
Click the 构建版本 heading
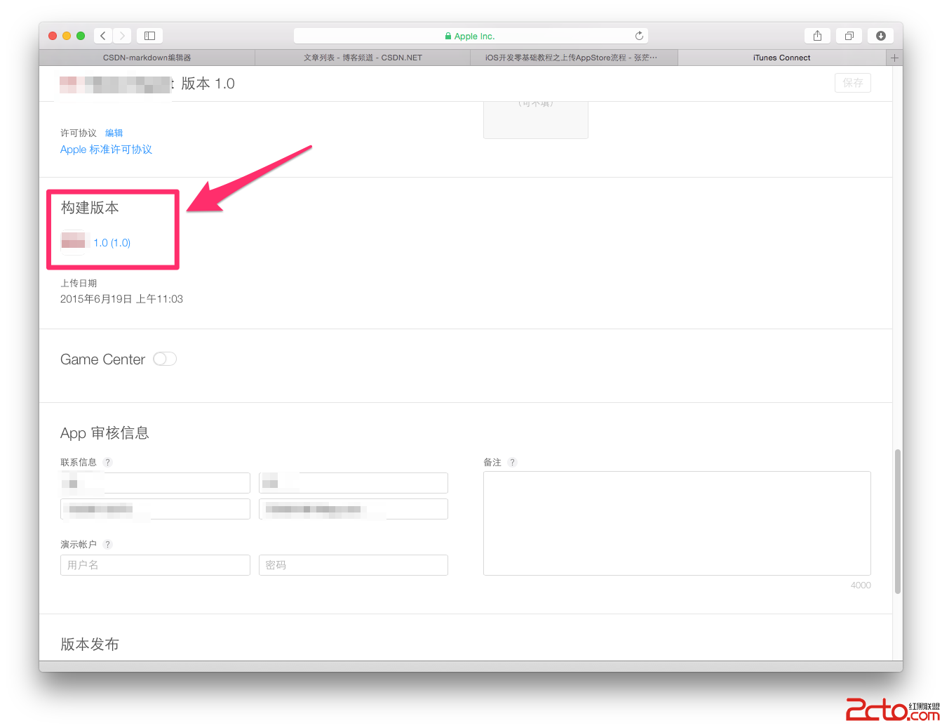point(90,208)
